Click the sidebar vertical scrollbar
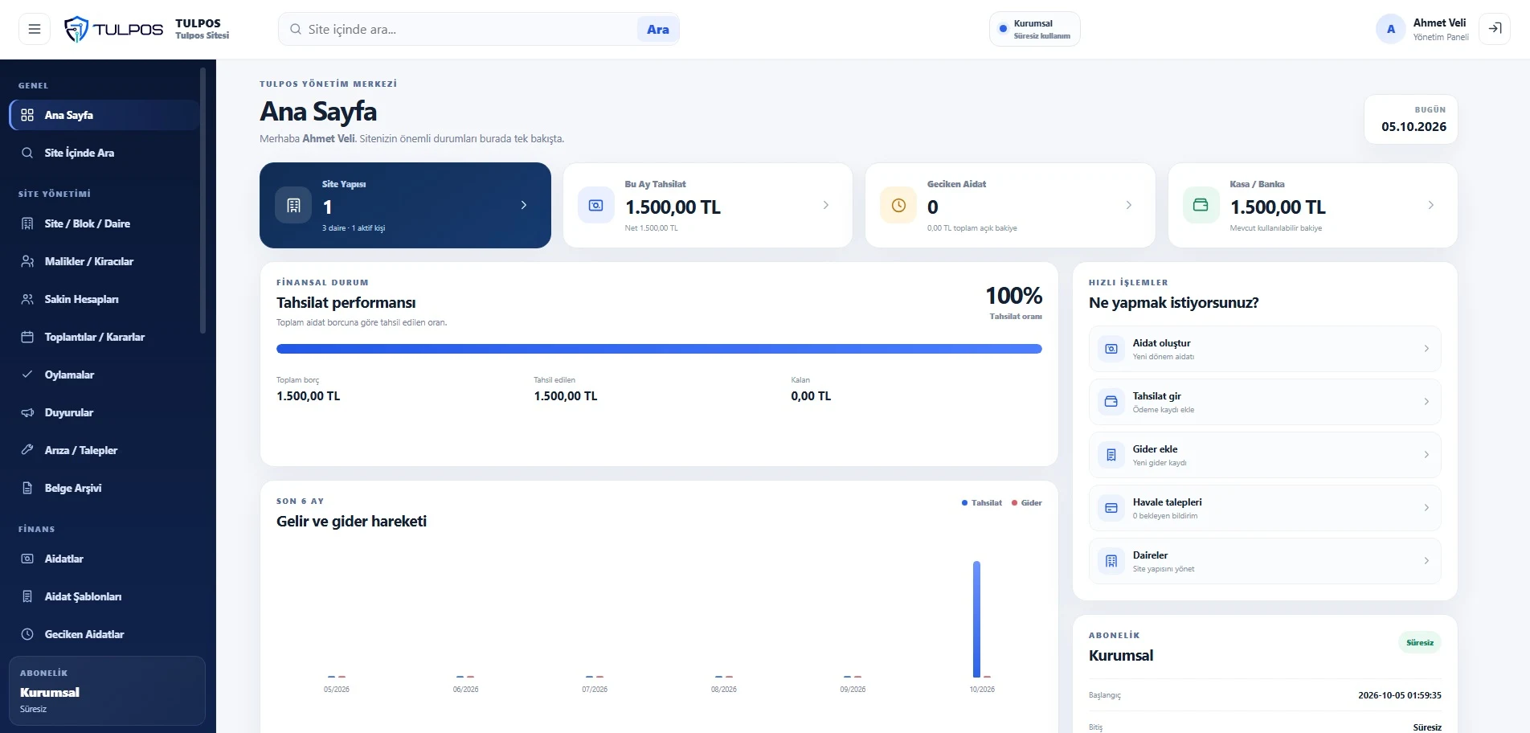The image size is (1530, 733). coord(202,200)
